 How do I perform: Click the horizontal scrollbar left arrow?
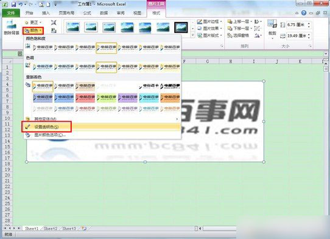[200, 228]
